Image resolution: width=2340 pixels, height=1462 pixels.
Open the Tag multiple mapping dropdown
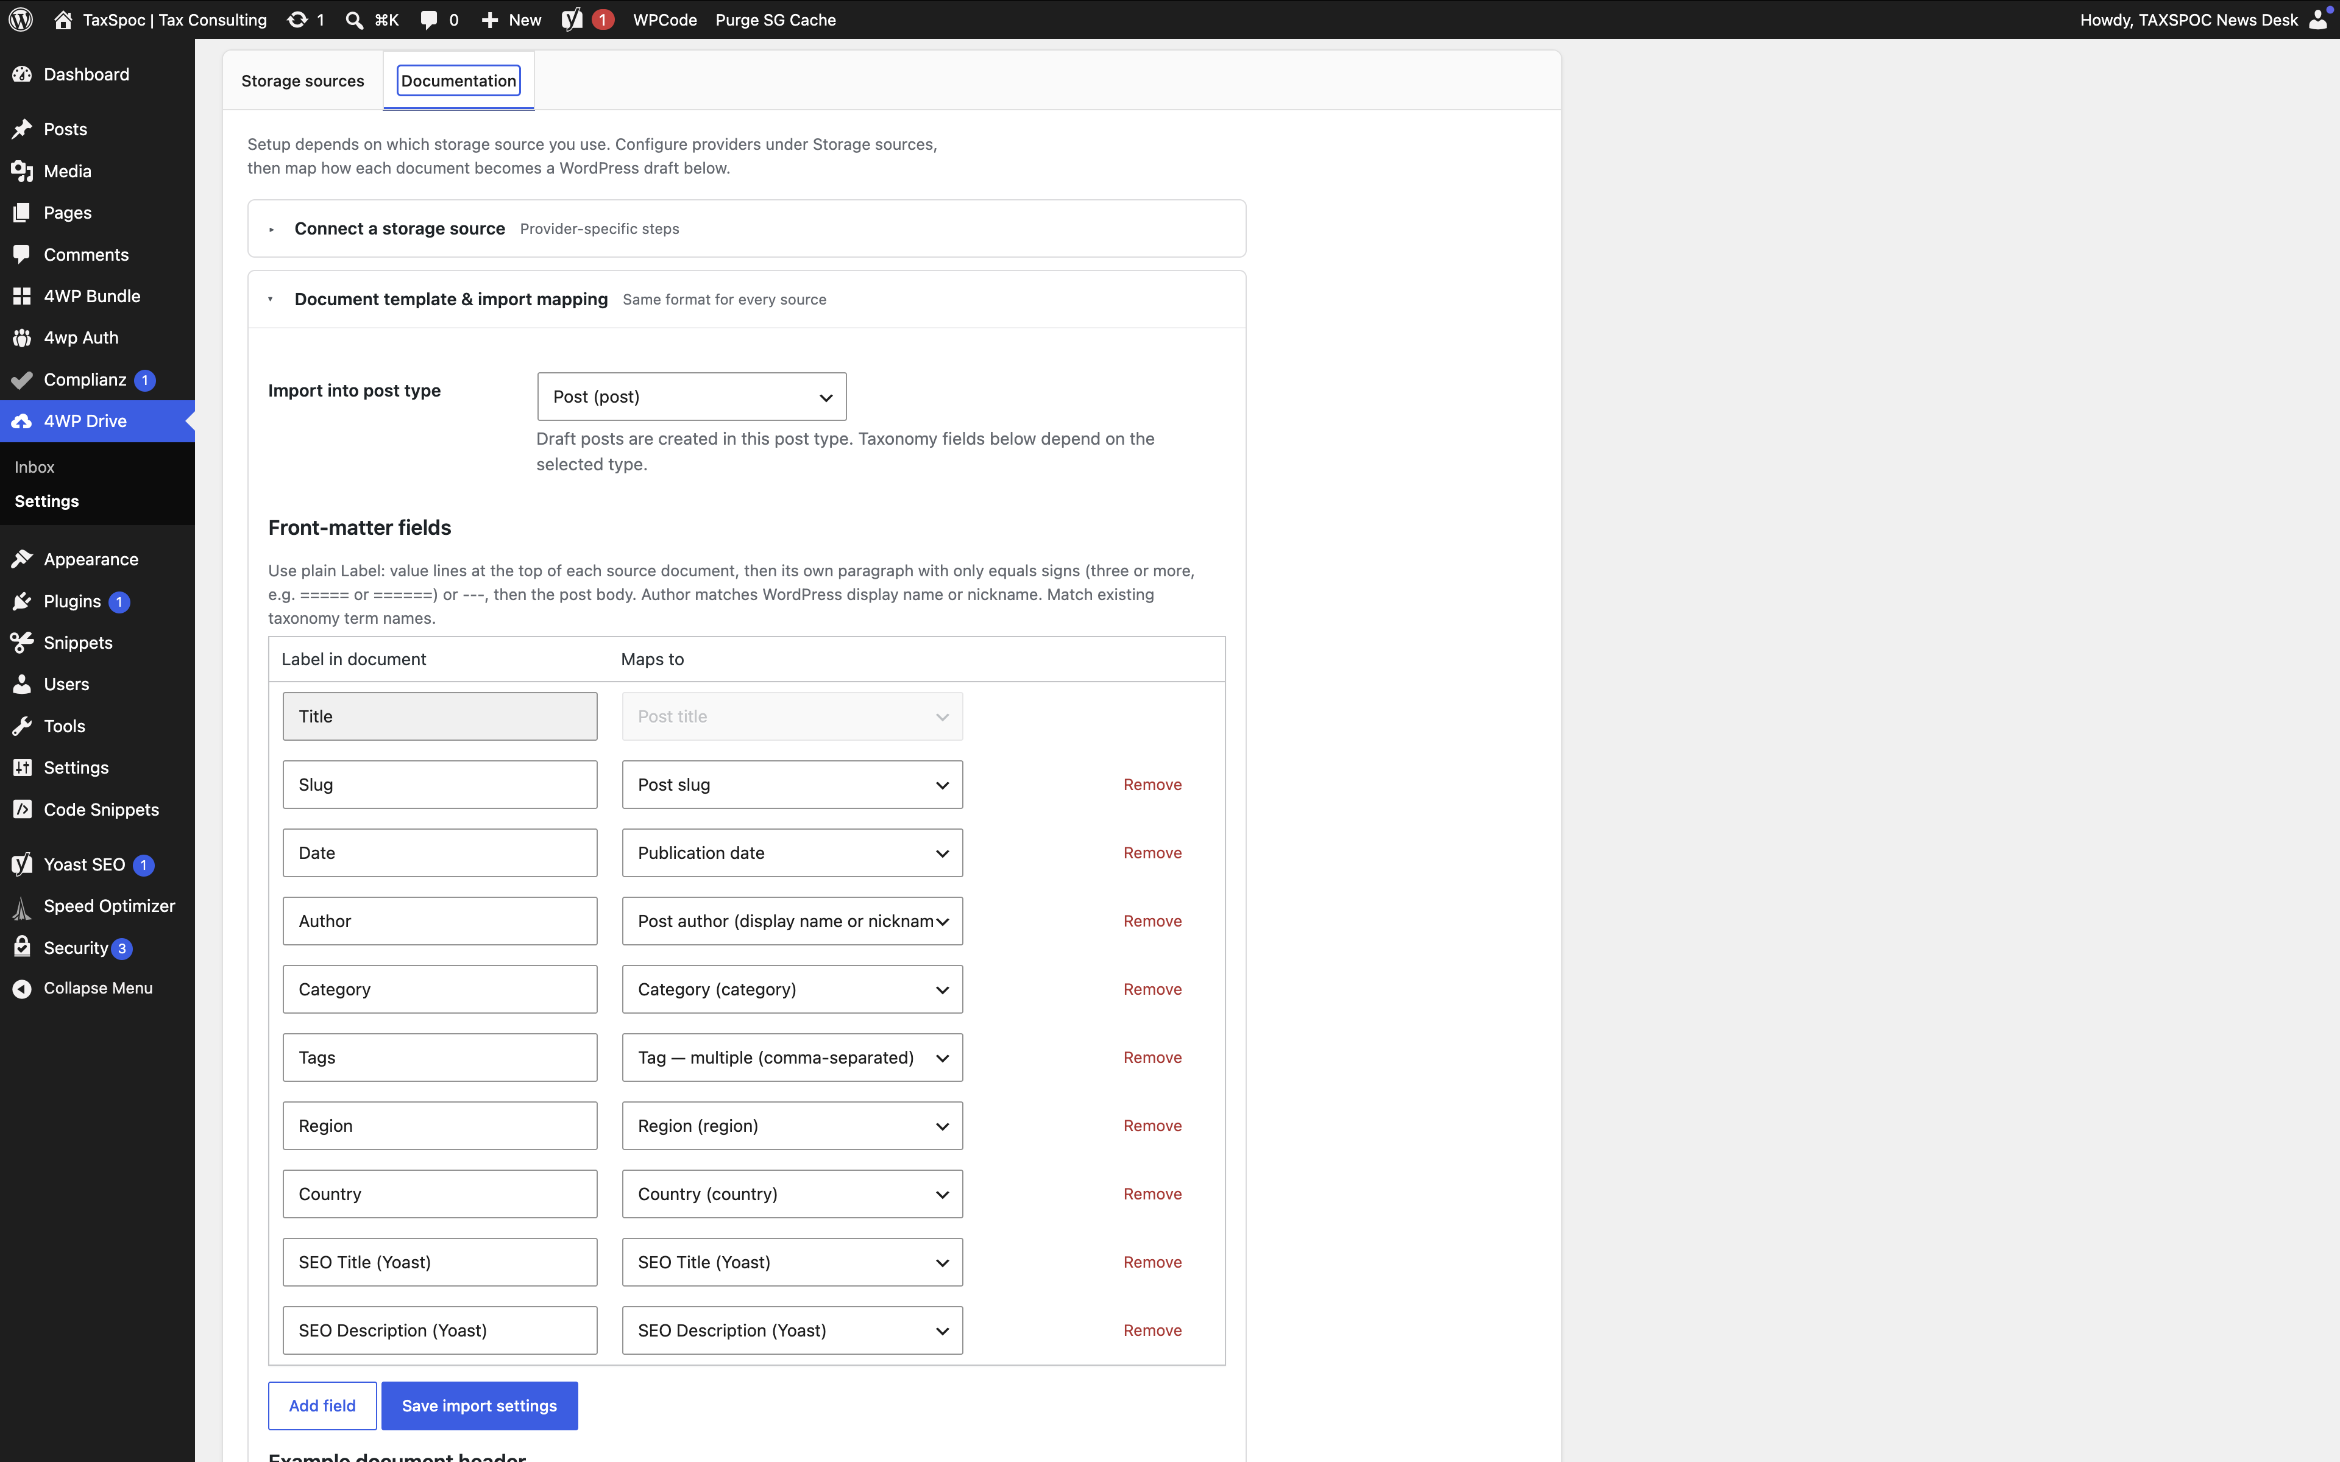(x=792, y=1058)
